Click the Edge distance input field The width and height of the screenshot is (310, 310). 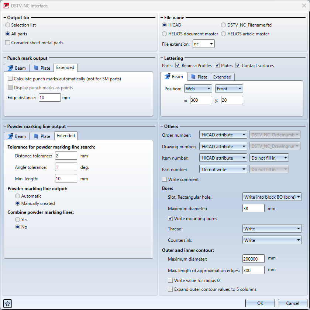pyautogui.click(x=50, y=97)
